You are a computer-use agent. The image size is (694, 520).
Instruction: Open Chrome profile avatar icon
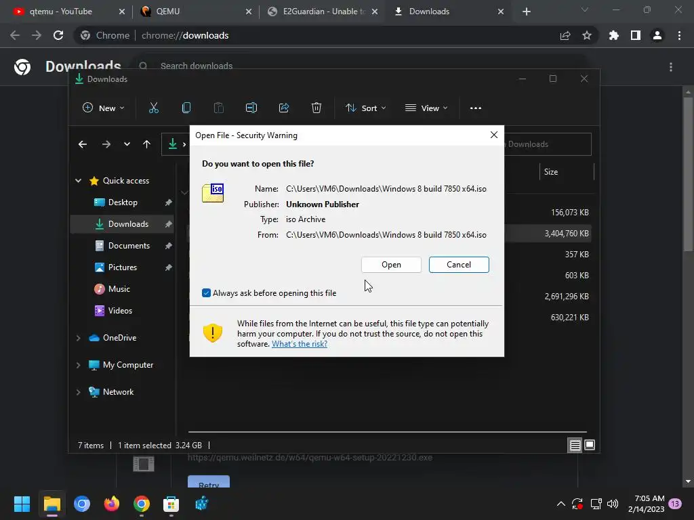(657, 35)
